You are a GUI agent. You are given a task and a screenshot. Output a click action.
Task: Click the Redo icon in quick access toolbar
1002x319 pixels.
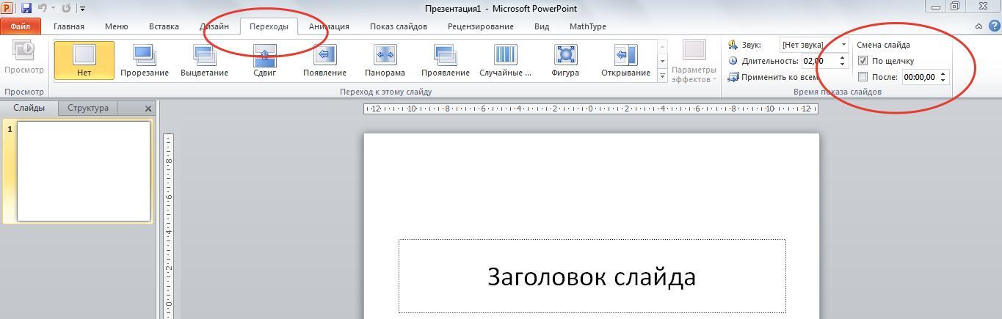(66, 8)
